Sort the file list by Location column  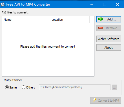[x=70, y=20]
